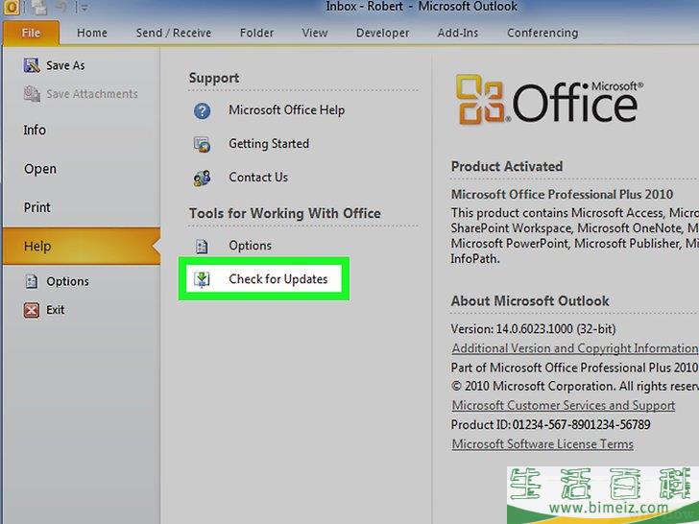
Task: Follow Microsoft Customer Services and Support link
Action: pyautogui.click(x=563, y=406)
